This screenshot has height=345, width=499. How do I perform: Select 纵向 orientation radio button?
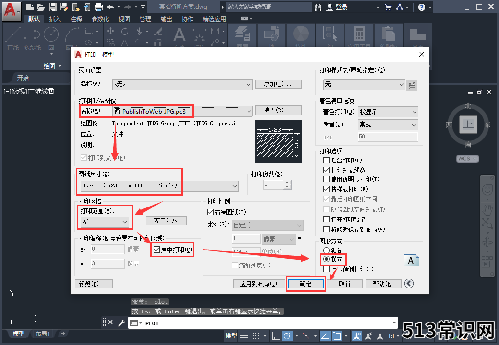(326, 250)
